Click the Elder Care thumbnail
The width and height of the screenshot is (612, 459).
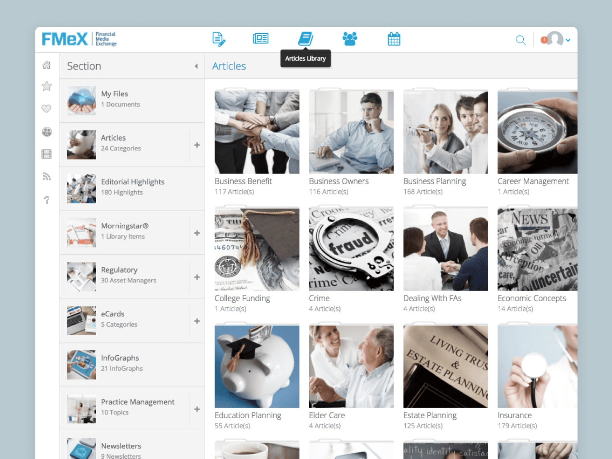pyautogui.click(x=351, y=366)
